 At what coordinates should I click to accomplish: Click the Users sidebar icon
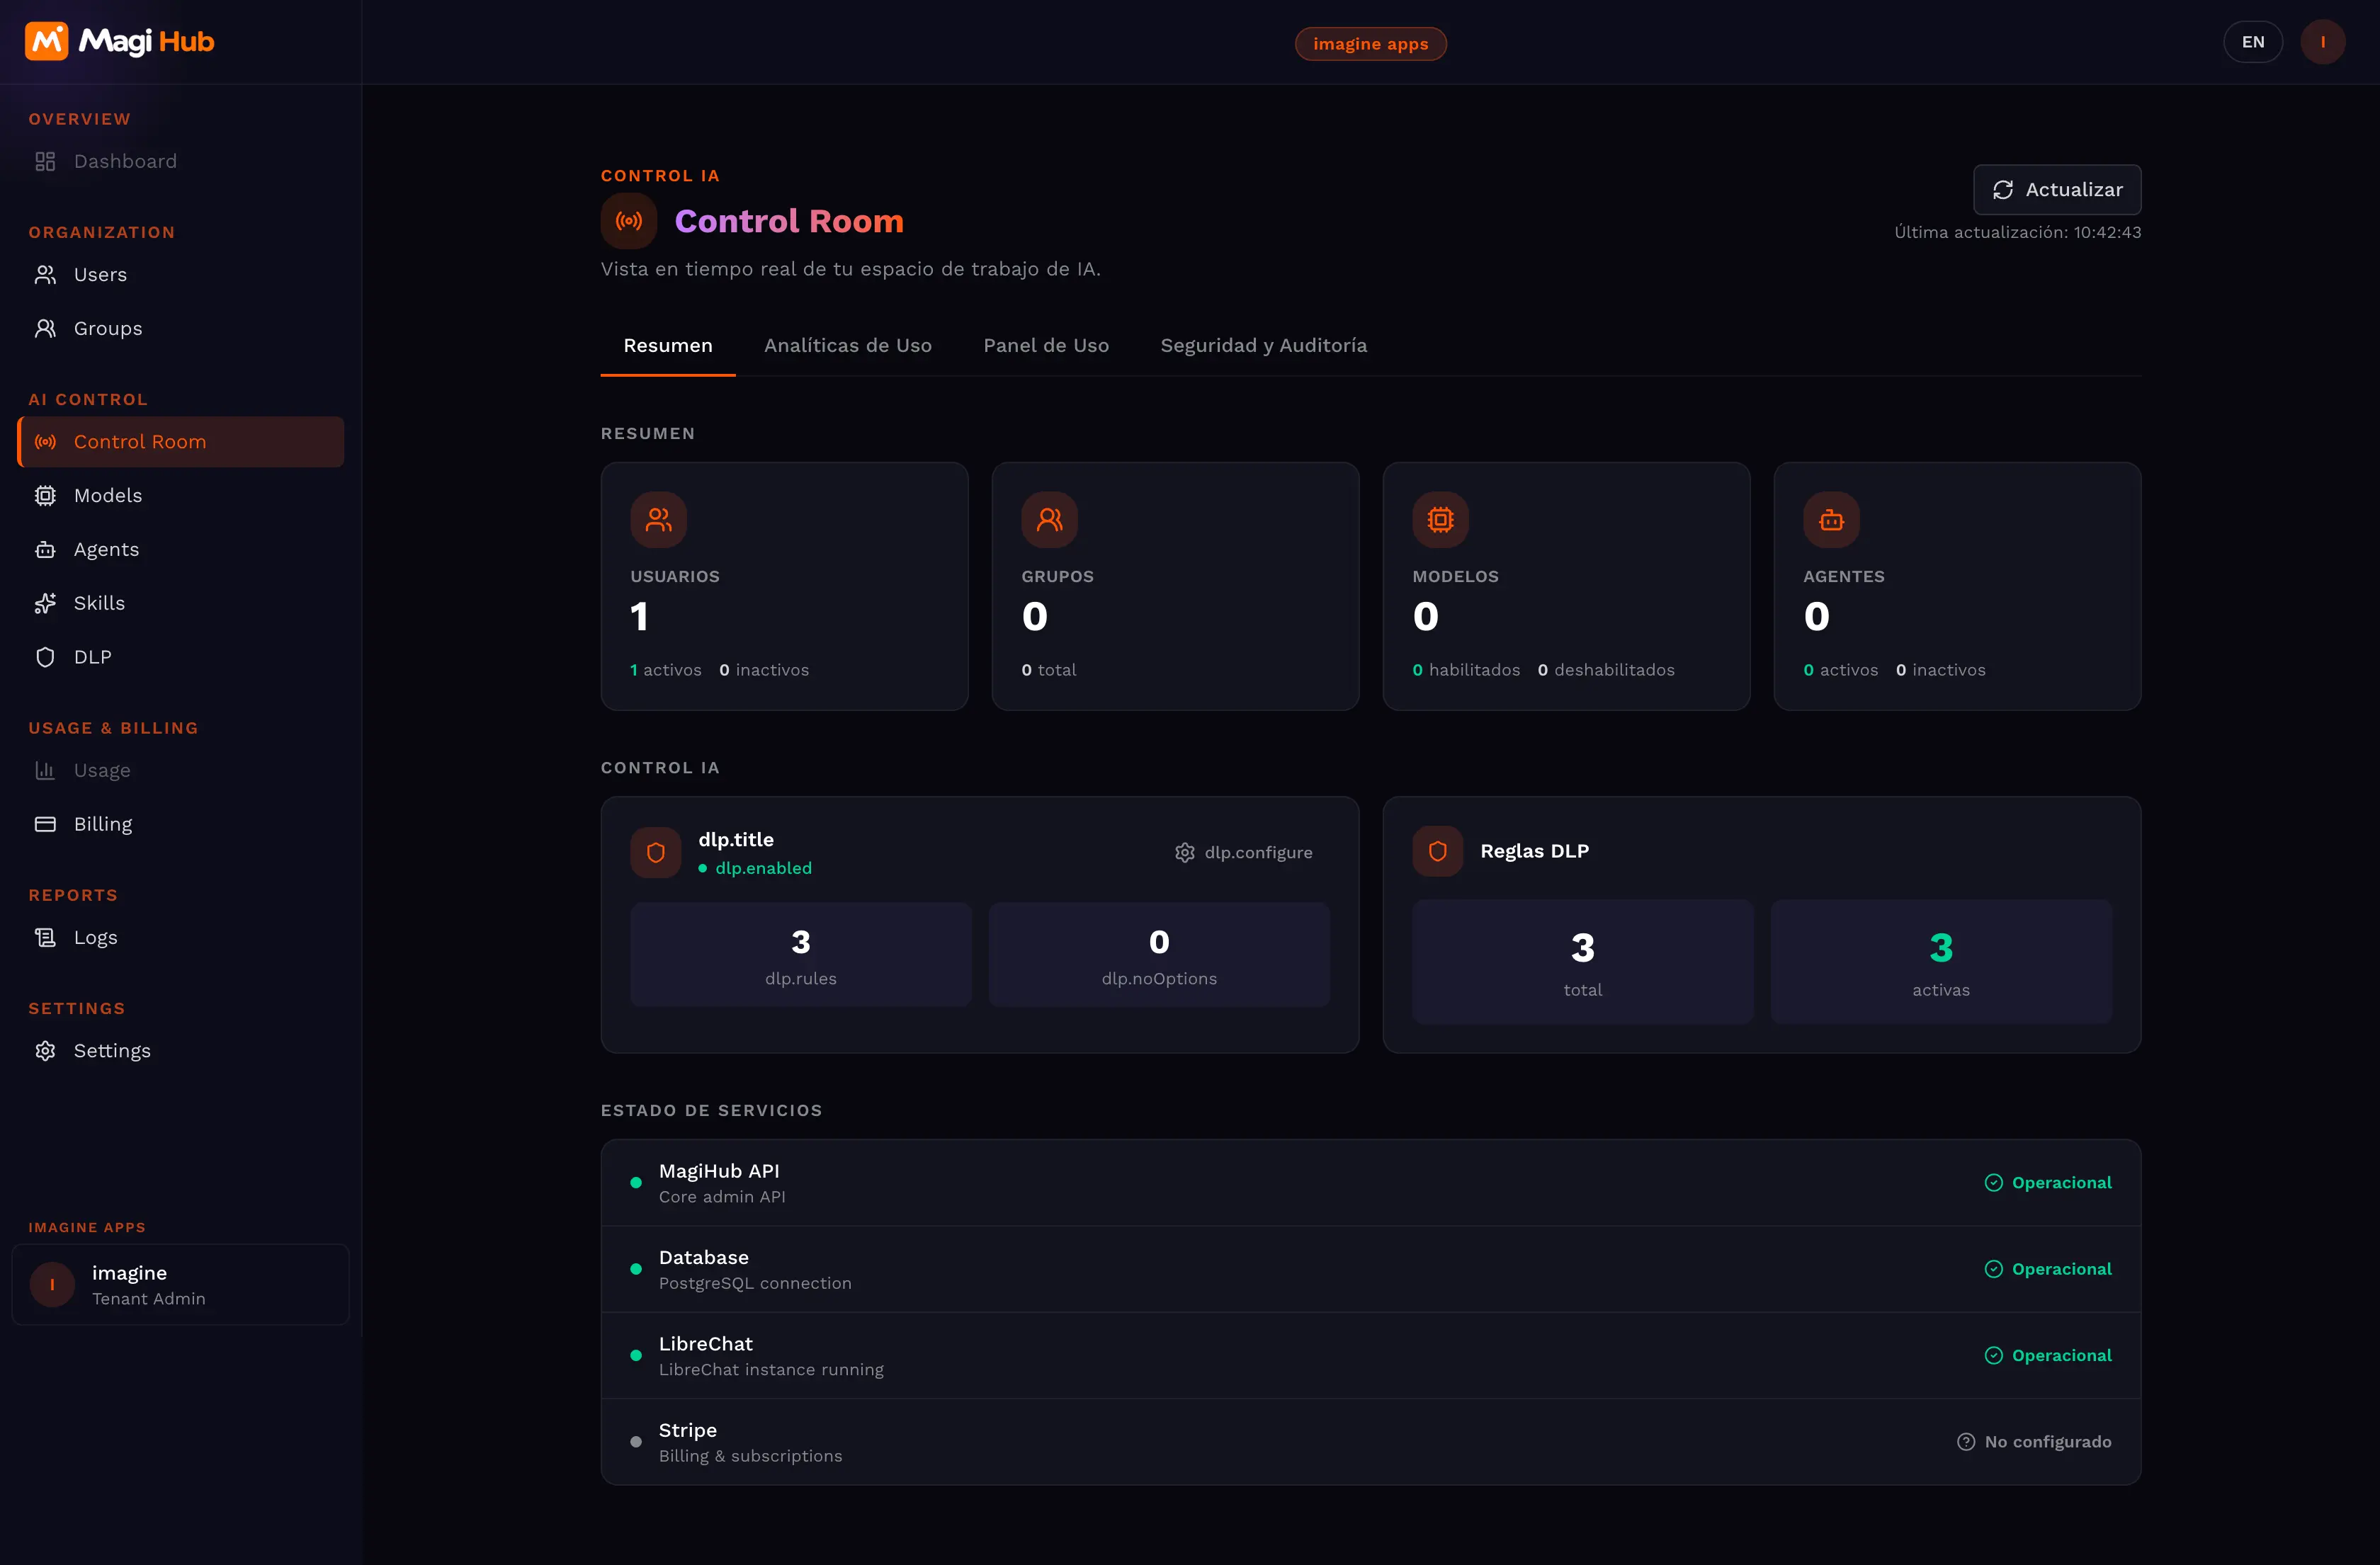tap(45, 274)
